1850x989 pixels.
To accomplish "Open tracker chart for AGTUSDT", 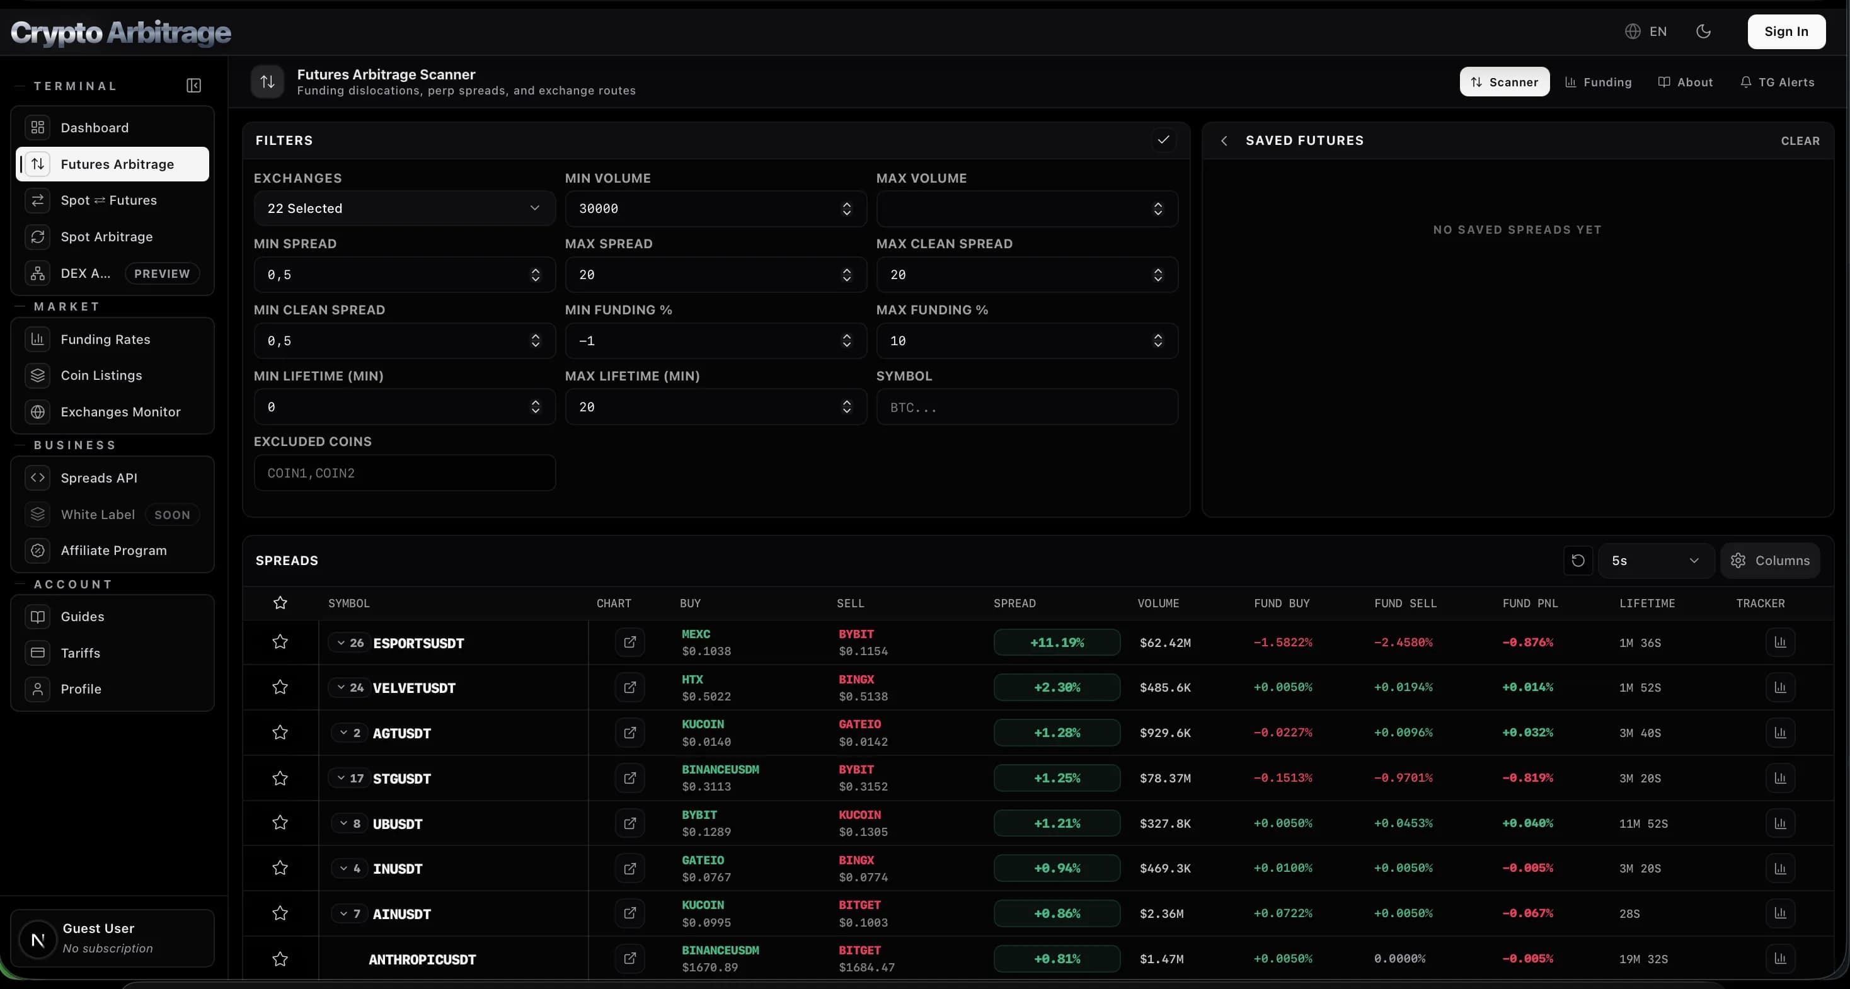I will 1780,733.
